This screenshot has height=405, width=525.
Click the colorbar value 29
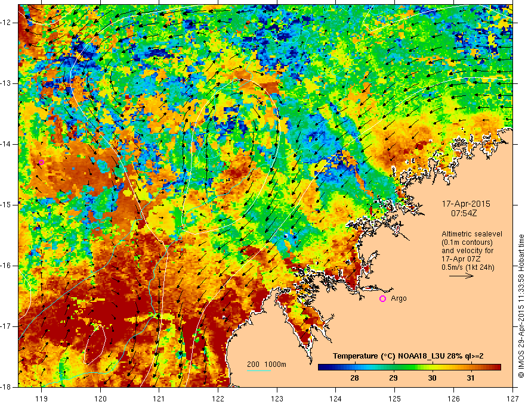(393, 378)
